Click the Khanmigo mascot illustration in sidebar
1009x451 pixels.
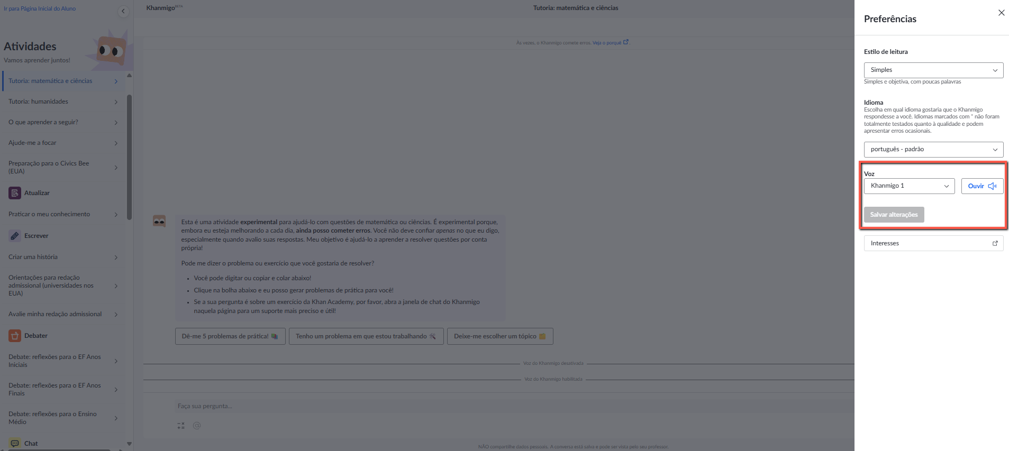click(110, 50)
